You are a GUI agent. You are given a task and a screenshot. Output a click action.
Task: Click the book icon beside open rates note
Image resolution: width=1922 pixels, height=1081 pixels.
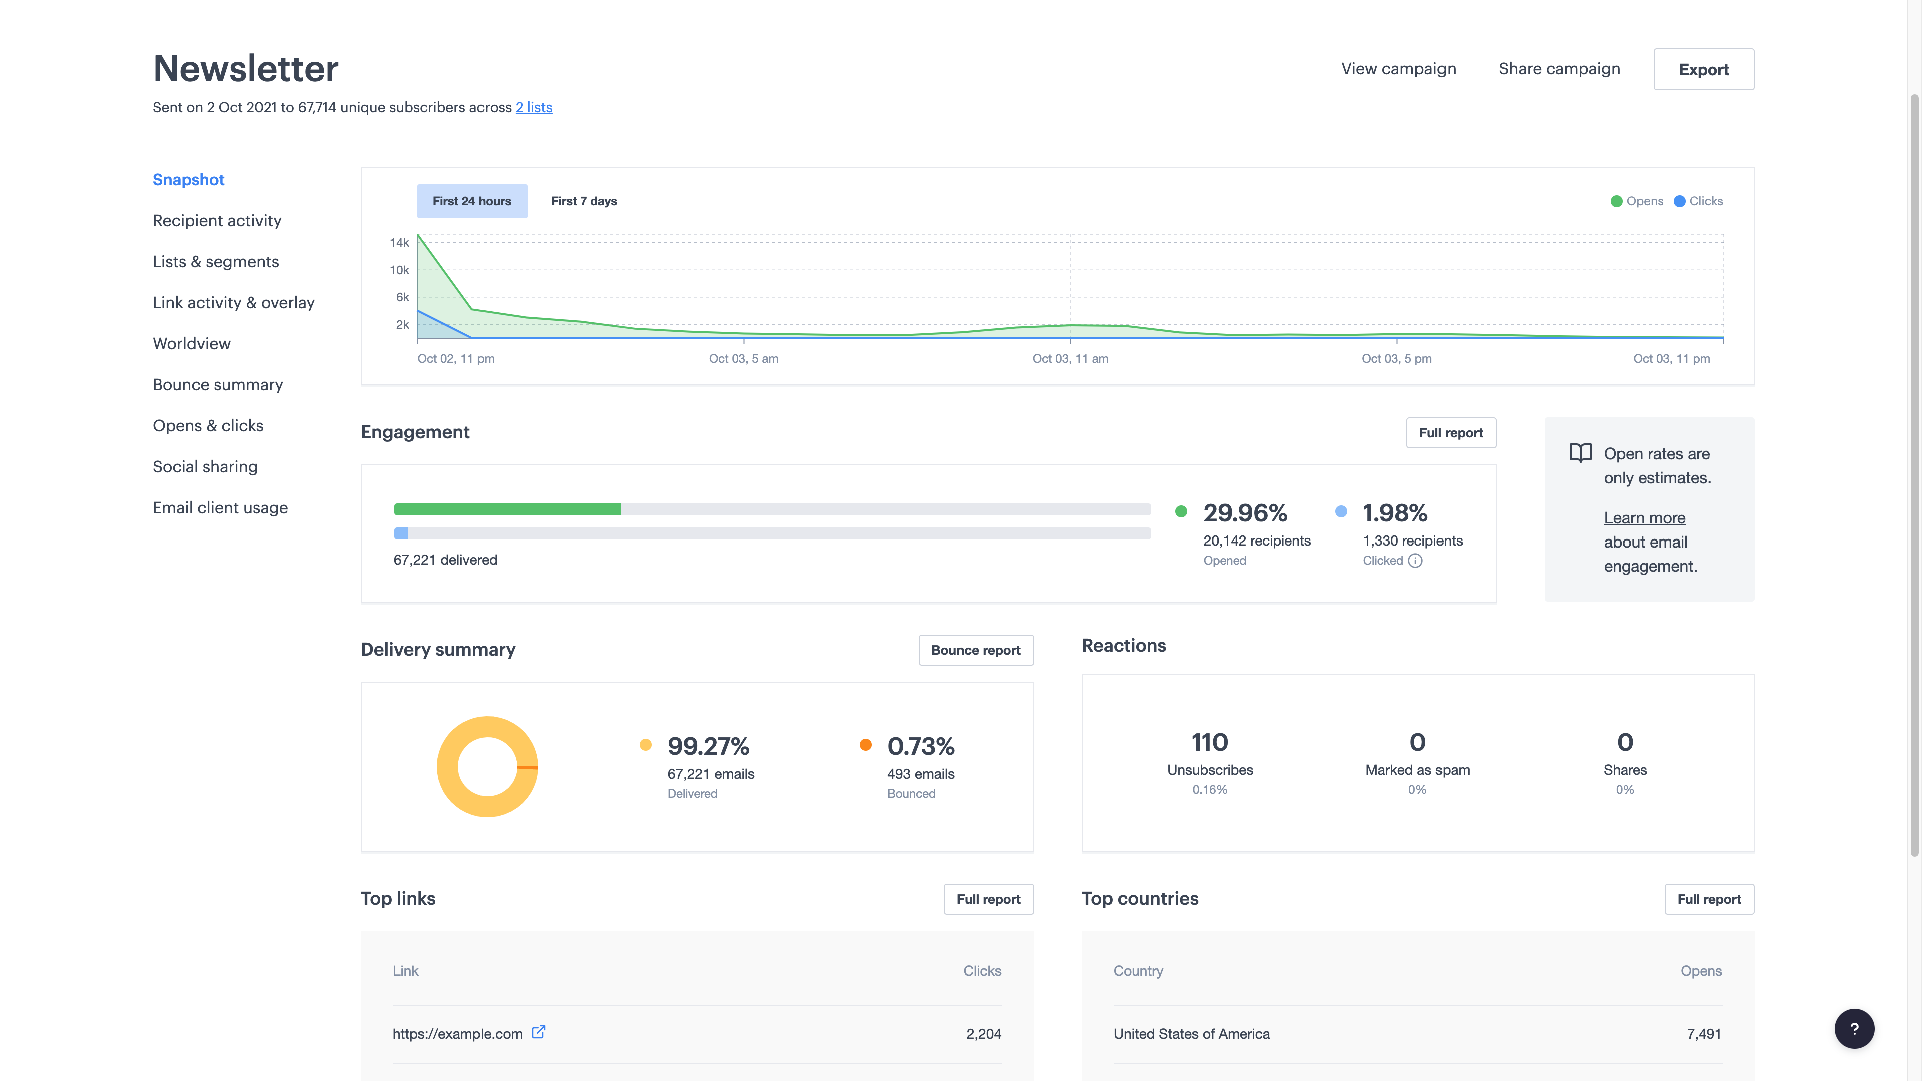click(1580, 453)
